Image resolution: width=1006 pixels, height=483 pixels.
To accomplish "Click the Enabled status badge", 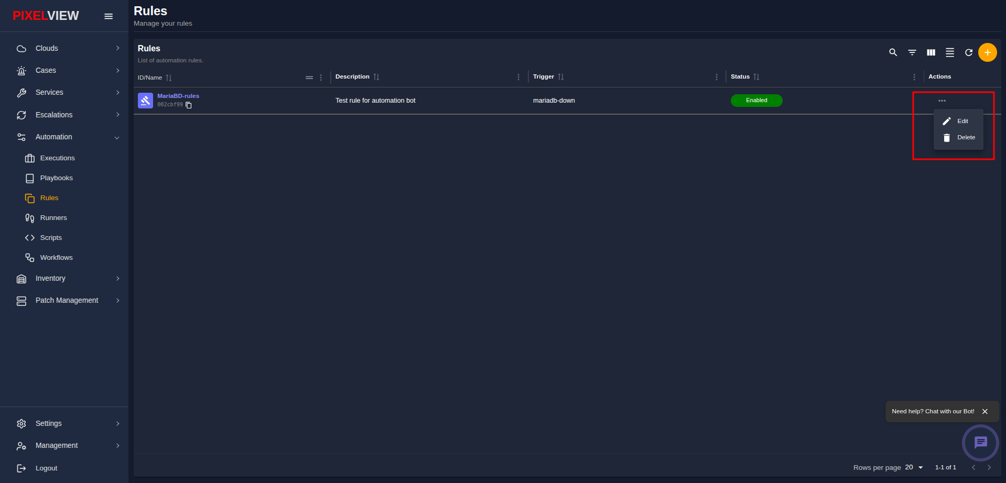I will [x=756, y=101].
